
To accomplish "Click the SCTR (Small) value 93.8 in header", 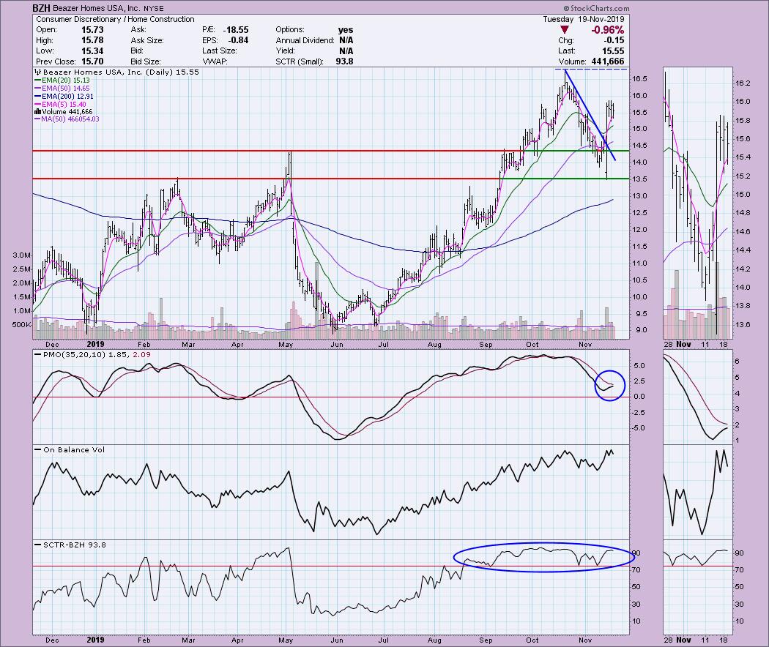I will (344, 61).
